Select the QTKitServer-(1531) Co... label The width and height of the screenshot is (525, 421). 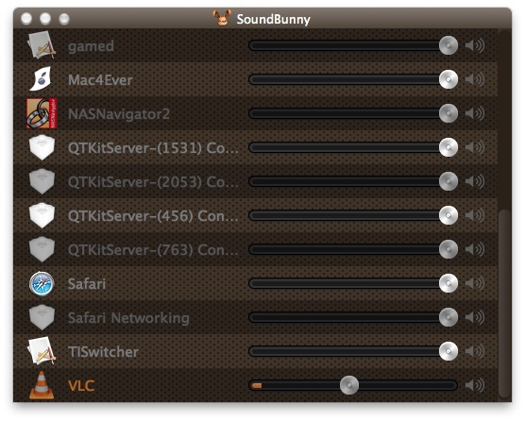coord(153,148)
